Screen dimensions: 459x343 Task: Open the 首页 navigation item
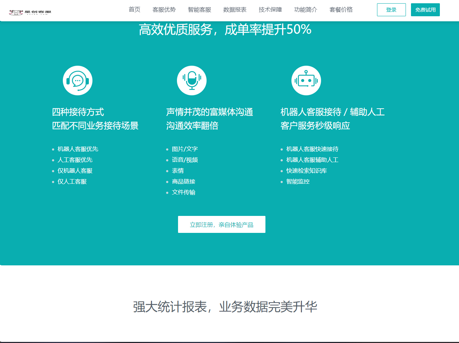tap(134, 10)
